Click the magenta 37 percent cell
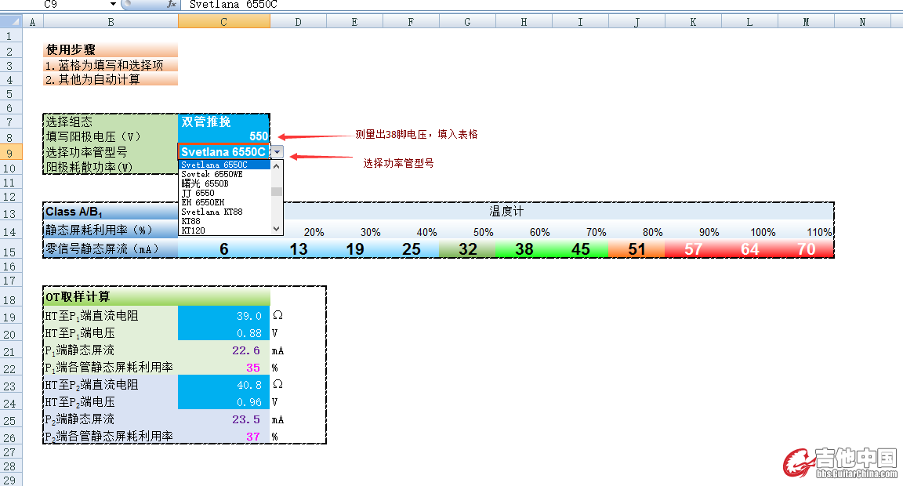 224,437
